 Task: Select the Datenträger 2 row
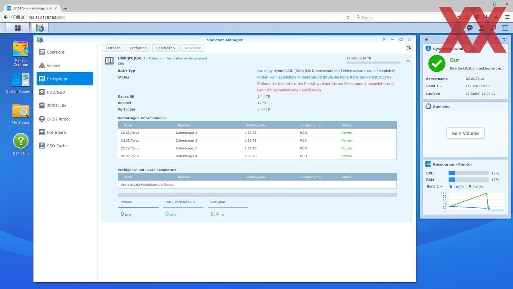point(257,141)
